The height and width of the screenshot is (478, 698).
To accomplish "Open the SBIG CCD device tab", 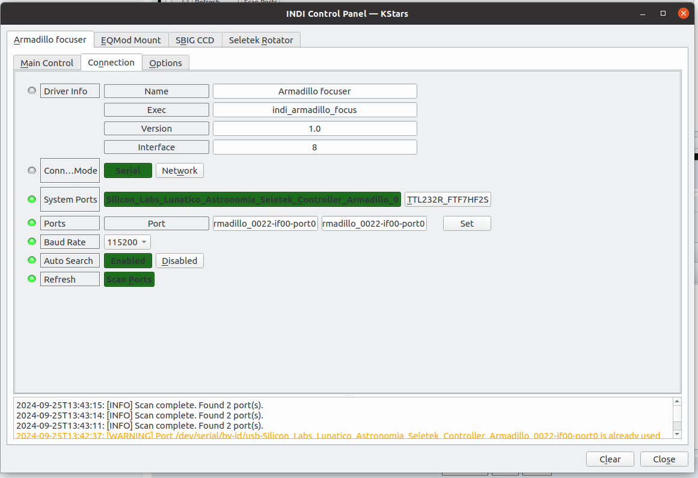I will (x=195, y=40).
